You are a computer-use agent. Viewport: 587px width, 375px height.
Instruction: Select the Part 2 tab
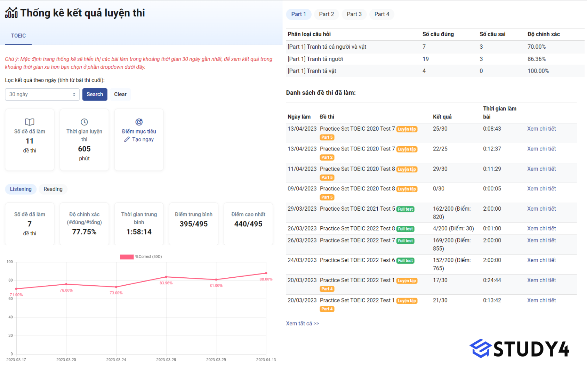[326, 14]
